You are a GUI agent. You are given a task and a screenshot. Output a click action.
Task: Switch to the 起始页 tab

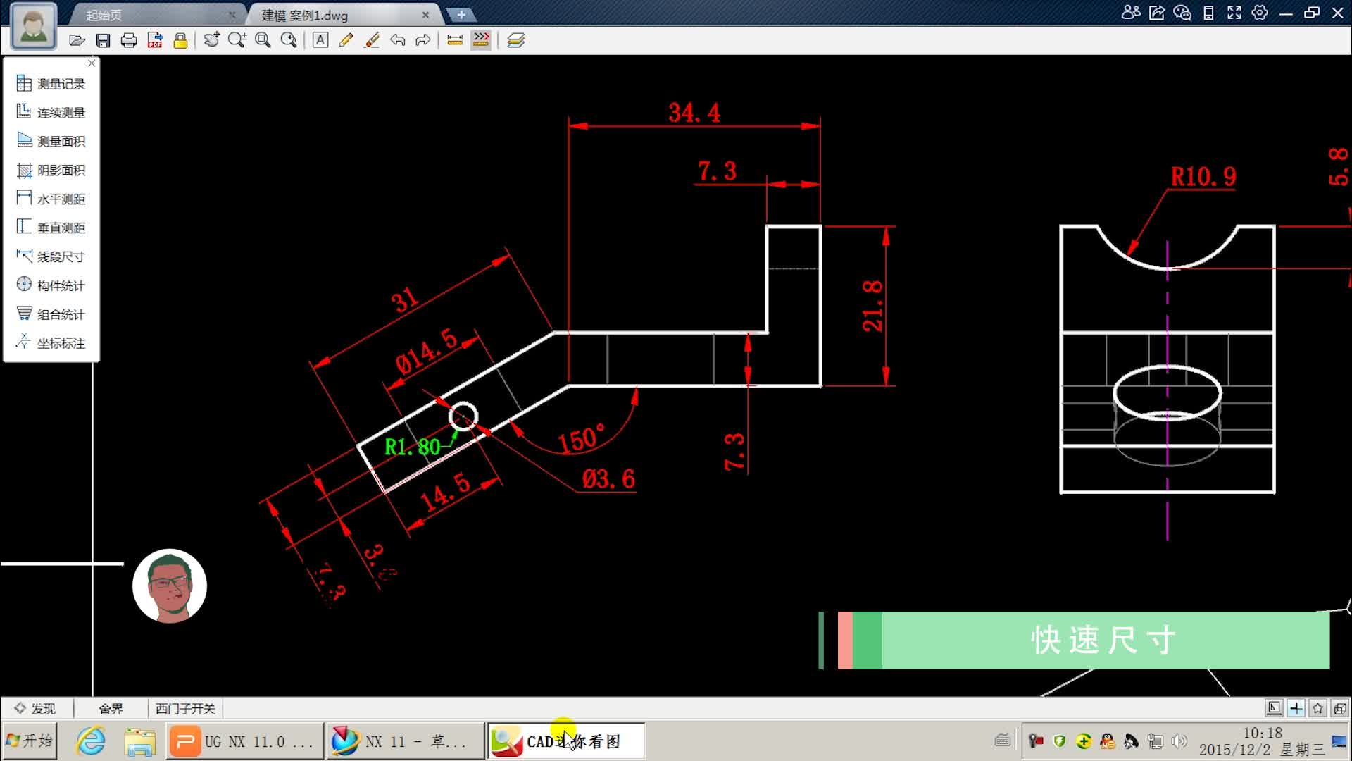pos(104,15)
